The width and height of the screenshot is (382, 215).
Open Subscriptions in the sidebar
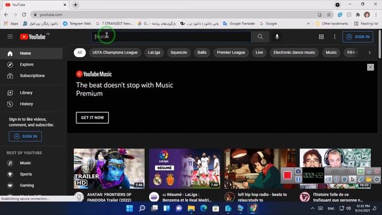(32, 76)
